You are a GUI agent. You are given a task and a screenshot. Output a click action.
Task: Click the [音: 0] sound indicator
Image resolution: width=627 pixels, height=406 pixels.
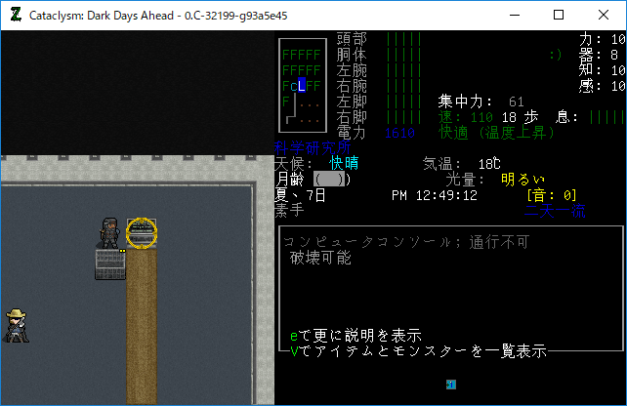pos(552,195)
